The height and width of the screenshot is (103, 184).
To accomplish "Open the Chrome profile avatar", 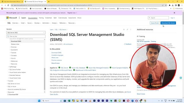I will point(179,5).
